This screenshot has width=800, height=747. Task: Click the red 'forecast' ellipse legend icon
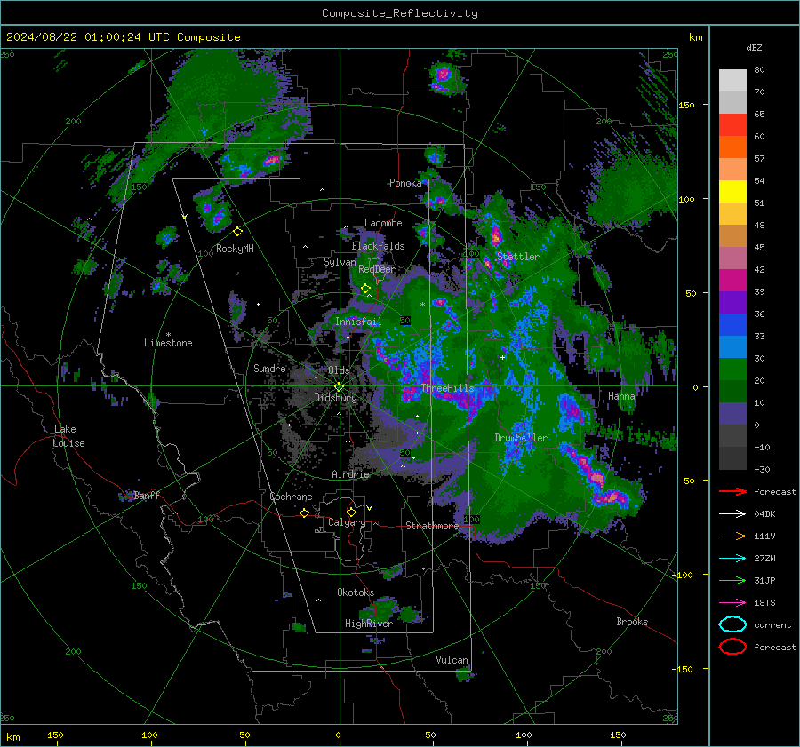732,647
